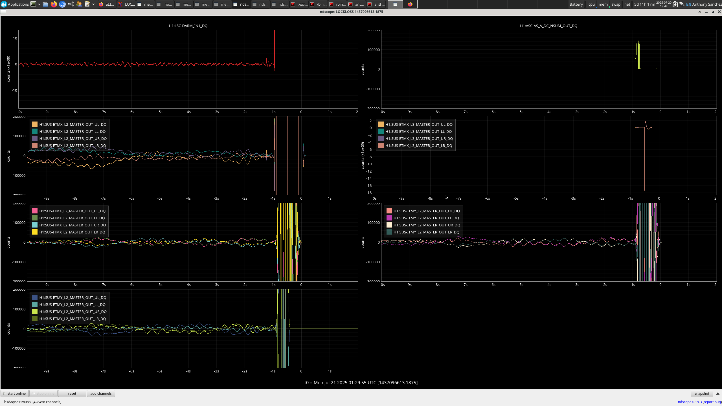Expand the panel beside snapshot button

718,394
